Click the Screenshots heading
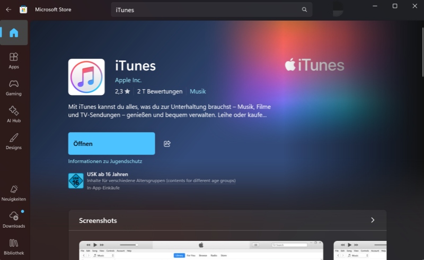Image resolution: width=424 pixels, height=260 pixels. 98,221
